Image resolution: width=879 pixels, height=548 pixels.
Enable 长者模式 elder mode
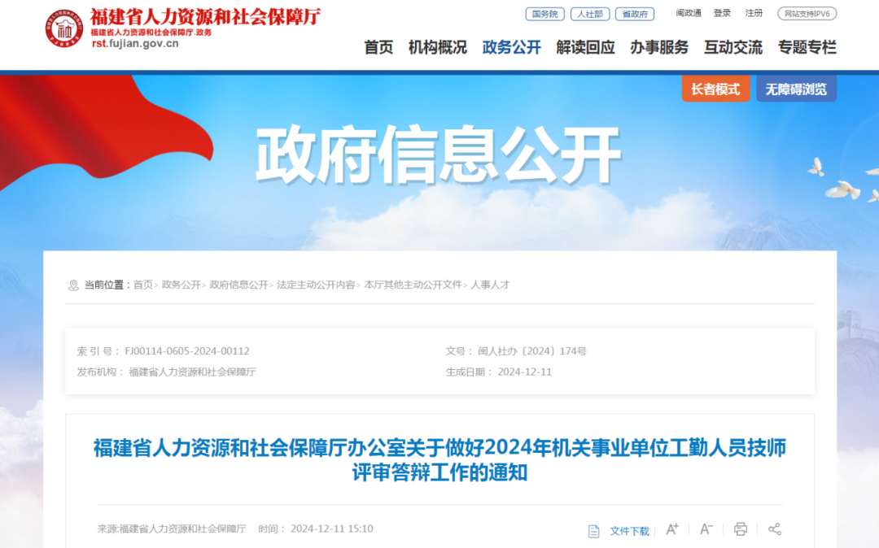715,89
